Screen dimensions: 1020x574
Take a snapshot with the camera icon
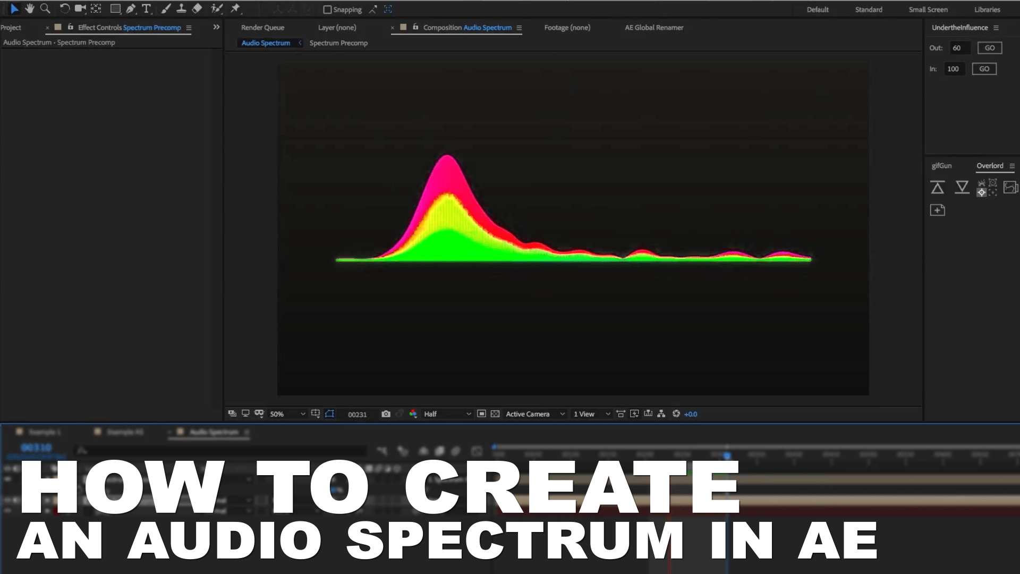[386, 413]
